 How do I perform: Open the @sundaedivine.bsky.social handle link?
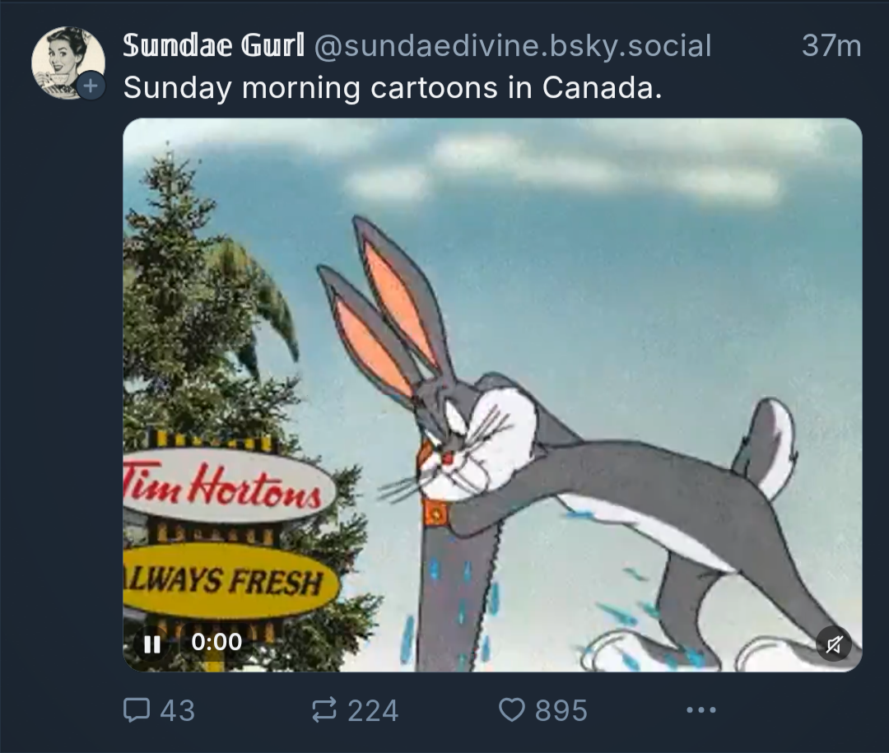point(513,46)
